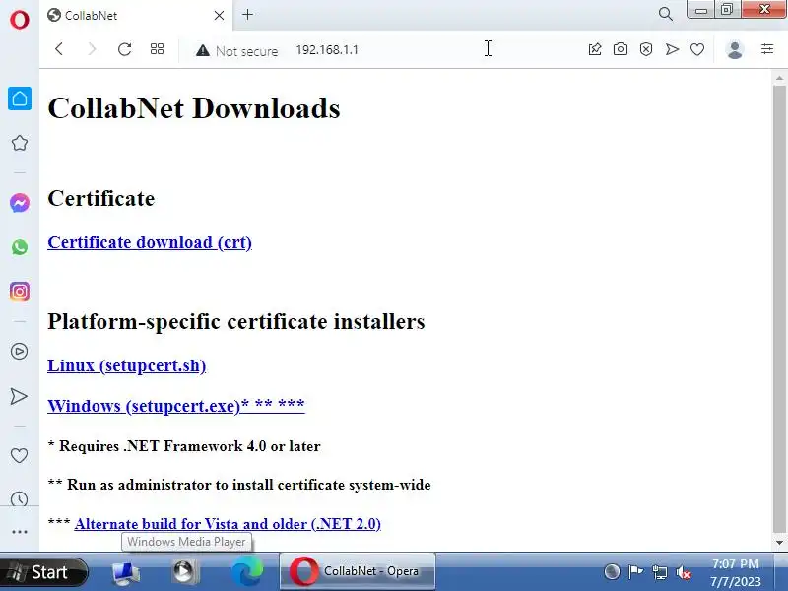Click the Not secure warning badge
The width and height of the screenshot is (788, 591).
pos(236,50)
